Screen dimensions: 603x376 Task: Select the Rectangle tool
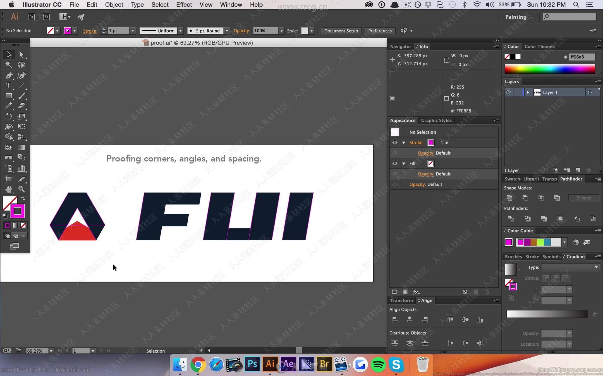(x=9, y=96)
